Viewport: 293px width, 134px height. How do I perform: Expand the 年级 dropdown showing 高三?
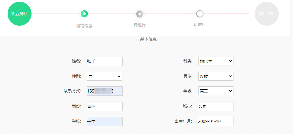coord(216,91)
